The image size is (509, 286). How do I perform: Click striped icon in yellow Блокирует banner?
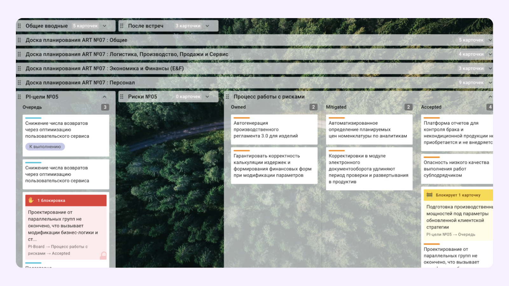pos(429,195)
